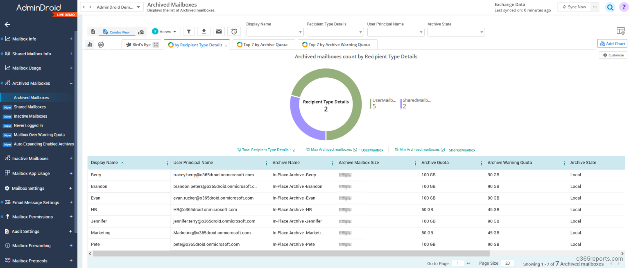Select the donut chart icon

click(101, 44)
